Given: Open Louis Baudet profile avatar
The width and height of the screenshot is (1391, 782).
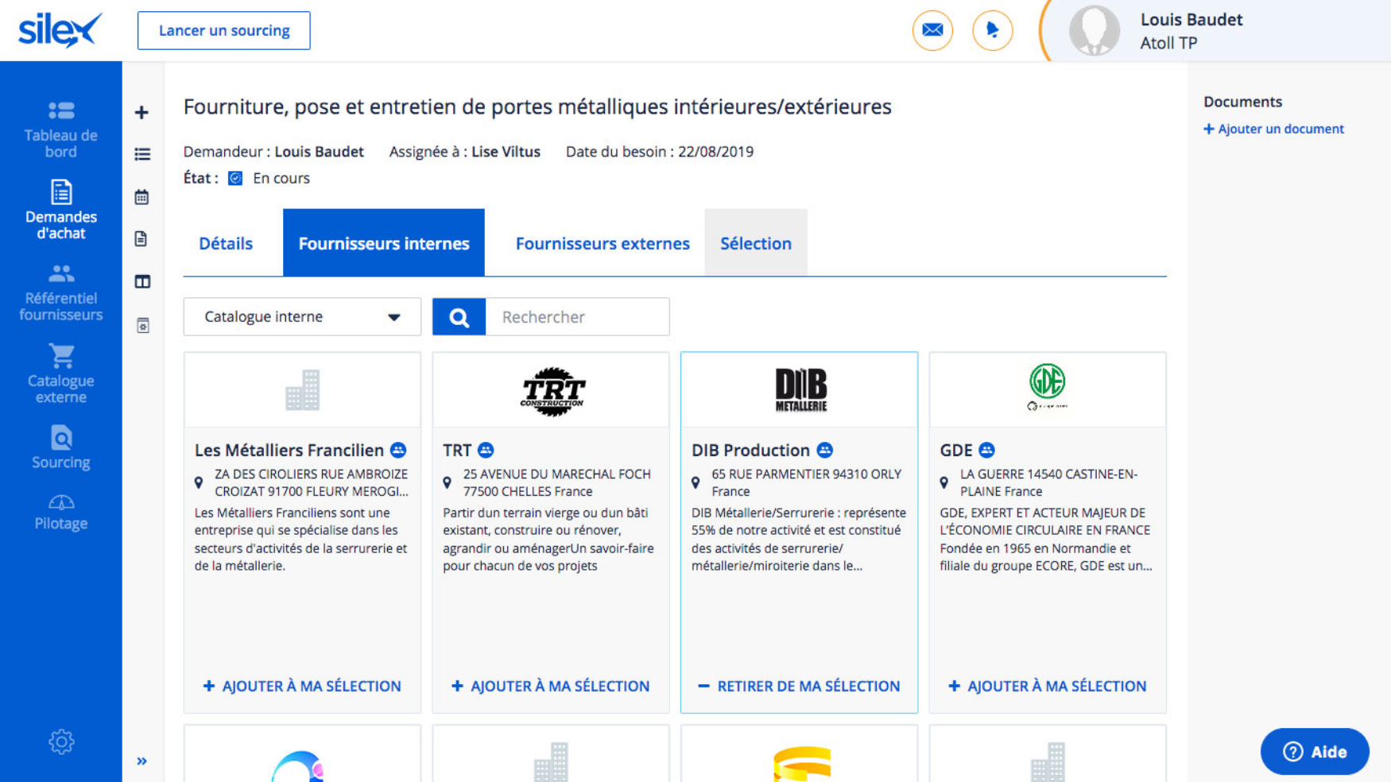Looking at the screenshot, I should (x=1094, y=31).
